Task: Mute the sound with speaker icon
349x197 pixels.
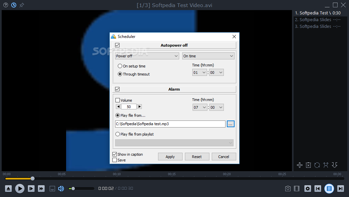Action: pyautogui.click(x=61, y=189)
